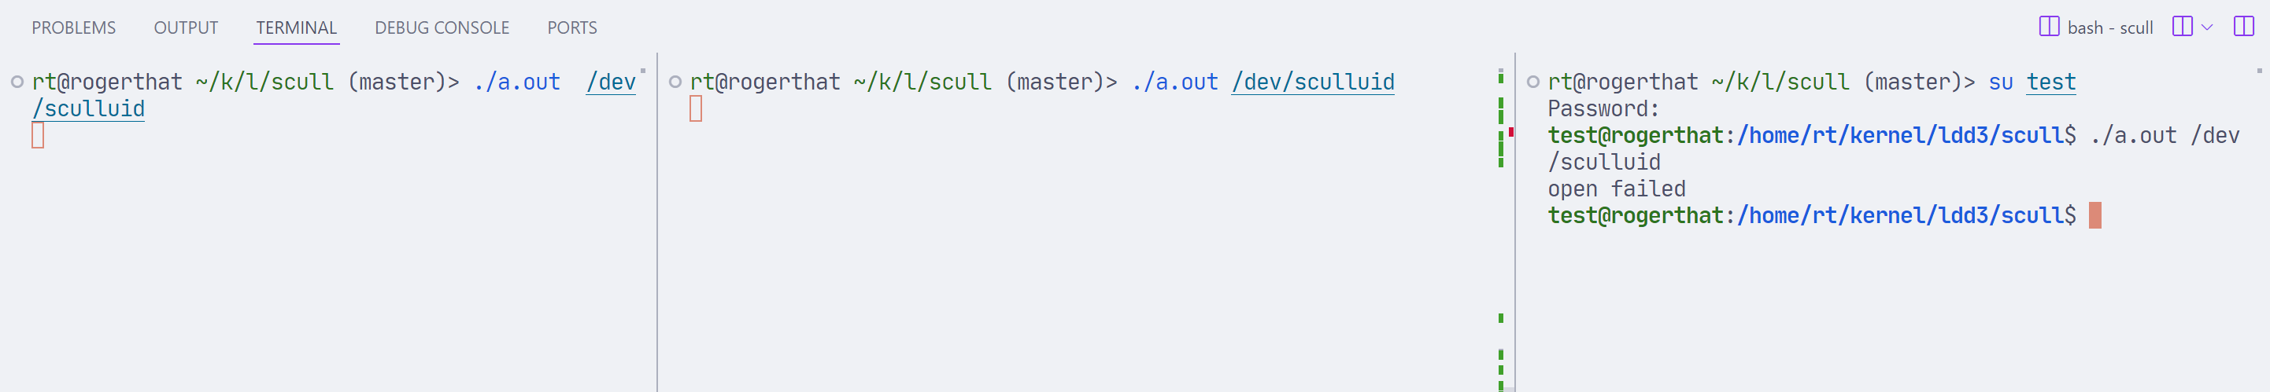Open the underlined /sculluid link in left terminal
Image resolution: width=2270 pixels, height=392 pixels.
(x=88, y=109)
